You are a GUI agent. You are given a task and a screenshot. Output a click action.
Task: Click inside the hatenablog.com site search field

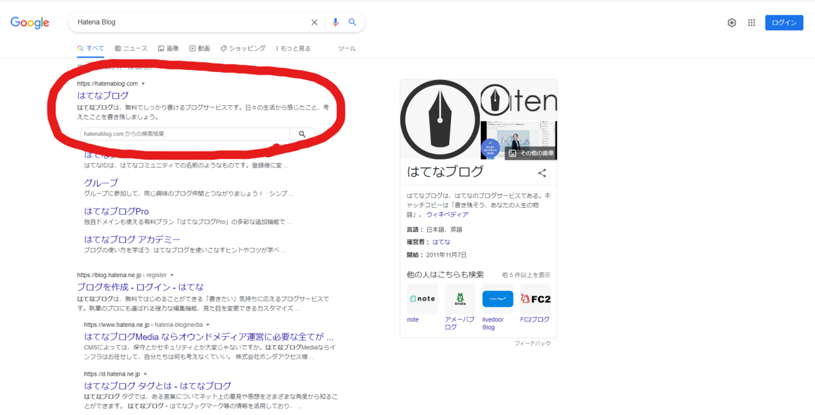183,134
